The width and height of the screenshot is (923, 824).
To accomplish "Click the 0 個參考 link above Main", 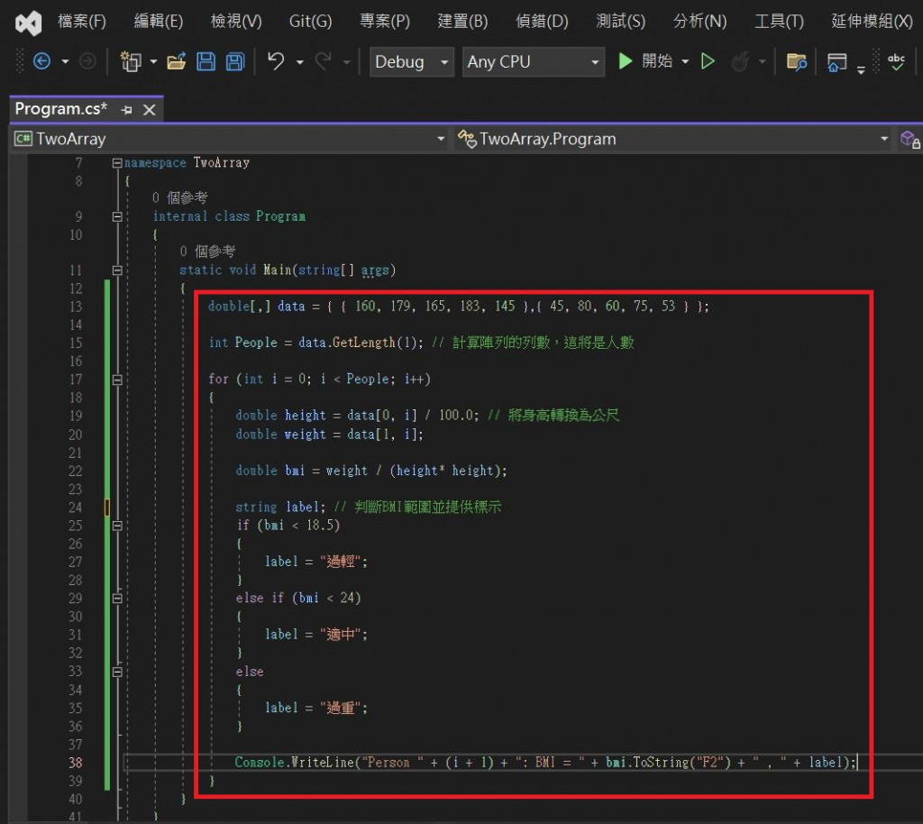I will point(207,252).
